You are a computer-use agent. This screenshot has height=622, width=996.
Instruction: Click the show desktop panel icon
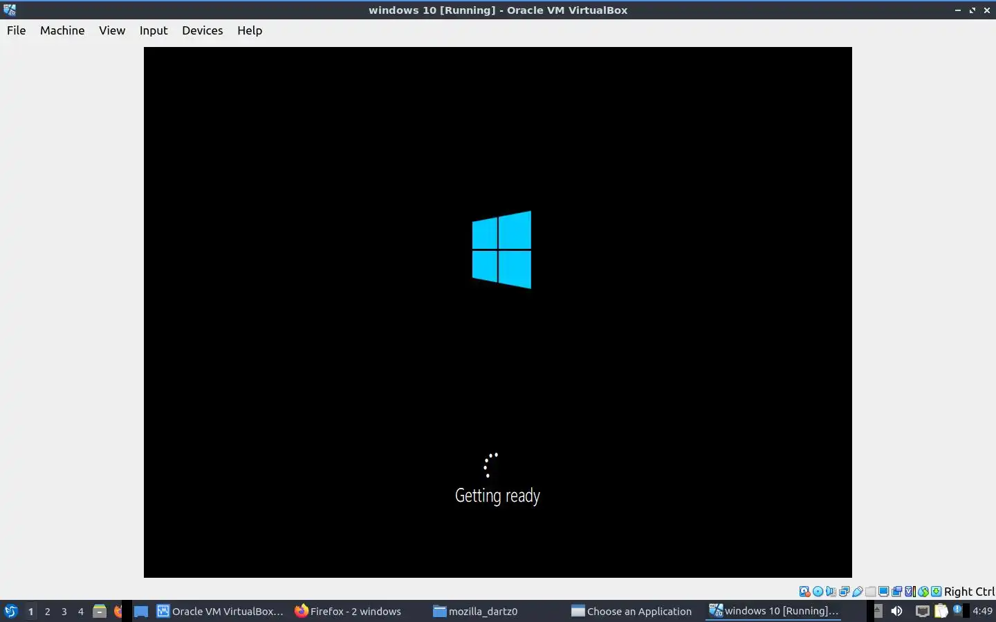(141, 611)
